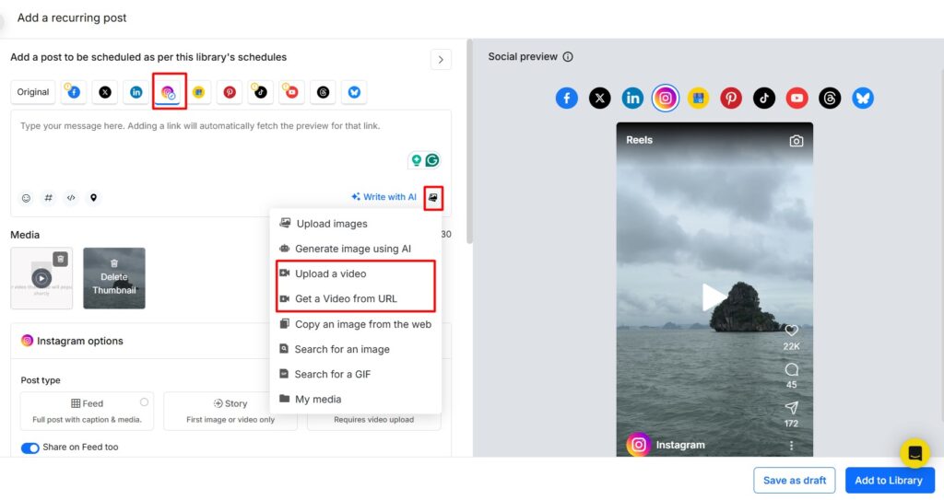The height and width of the screenshot is (500, 944).
Task: Delete the uploaded video with trash icon
Action: click(x=60, y=260)
